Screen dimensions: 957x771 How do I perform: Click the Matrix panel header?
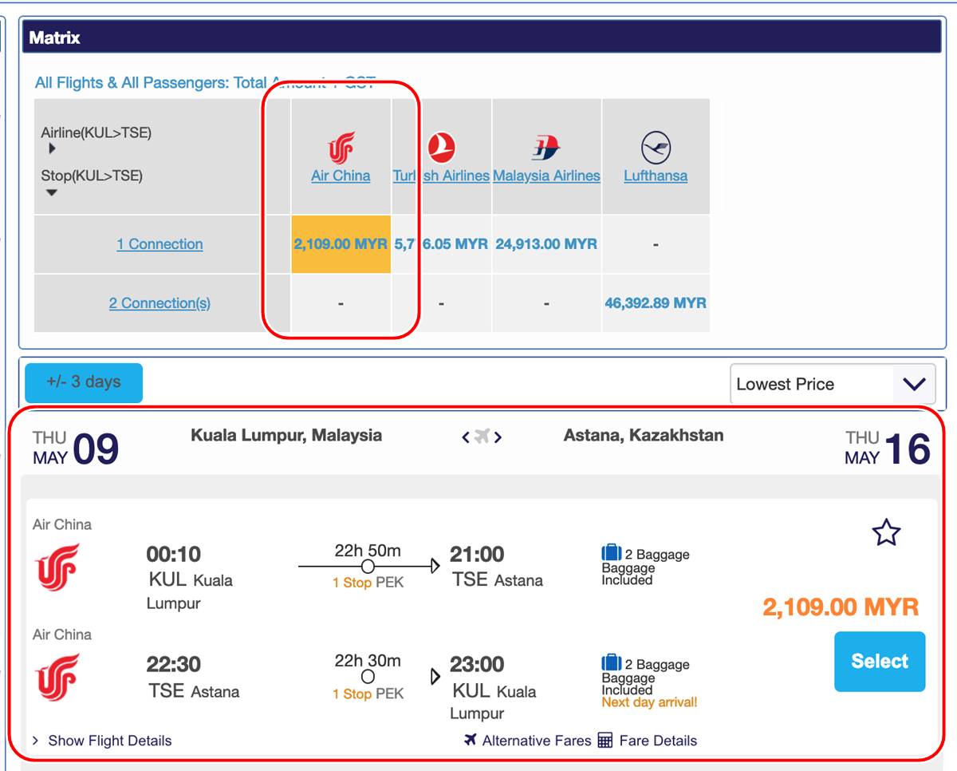click(x=482, y=37)
